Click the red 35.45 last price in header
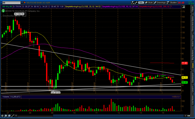Viewport: 195px width, 119px height. click(181, 3)
